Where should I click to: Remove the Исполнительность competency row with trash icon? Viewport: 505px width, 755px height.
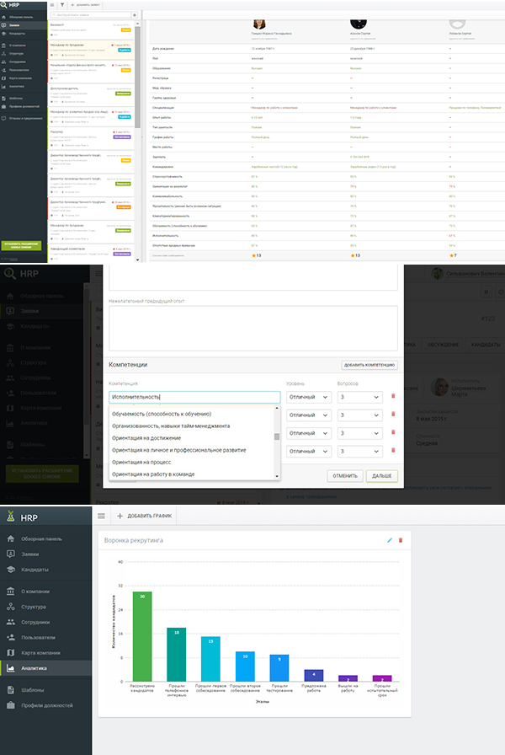[x=392, y=397]
